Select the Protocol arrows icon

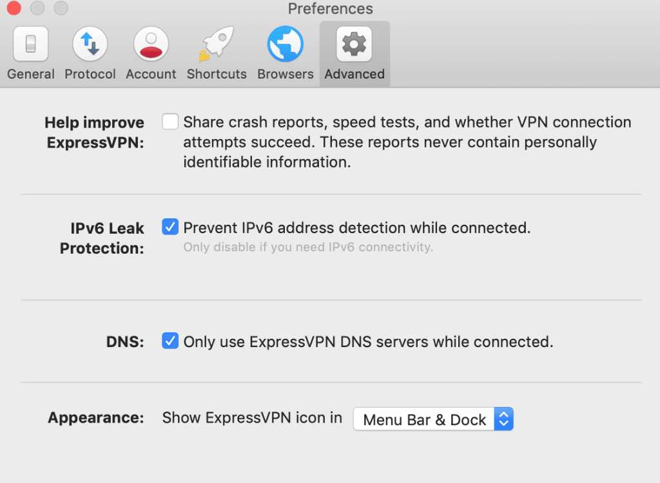coord(90,44)
